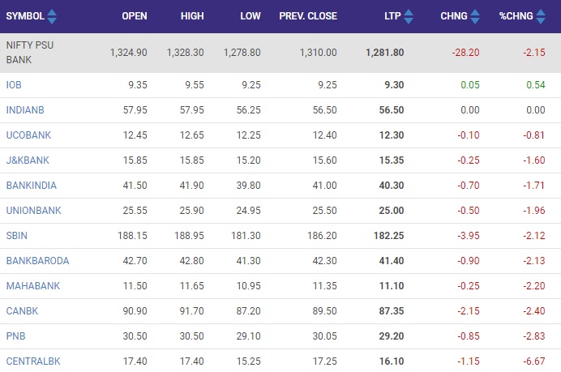The image size is (561, 372).
Task: Click the HIGH column header
Action: pos(192,16)
